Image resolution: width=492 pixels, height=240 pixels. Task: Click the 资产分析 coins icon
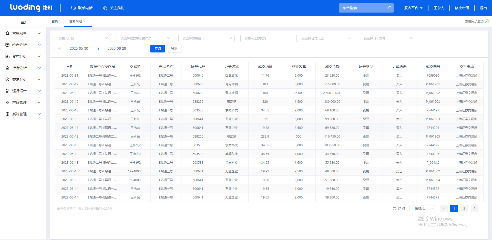(x=7, y=56)
